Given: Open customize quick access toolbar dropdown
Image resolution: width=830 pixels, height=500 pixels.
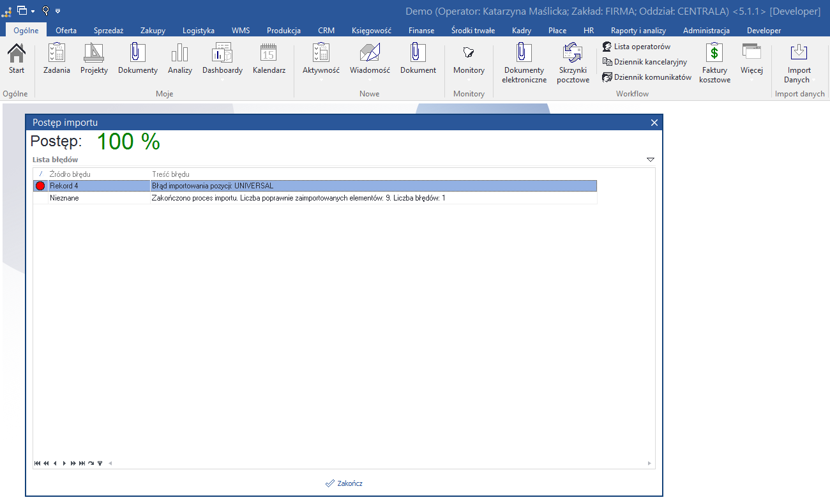Looking at the screenshot, I should (x=57, y=11).
